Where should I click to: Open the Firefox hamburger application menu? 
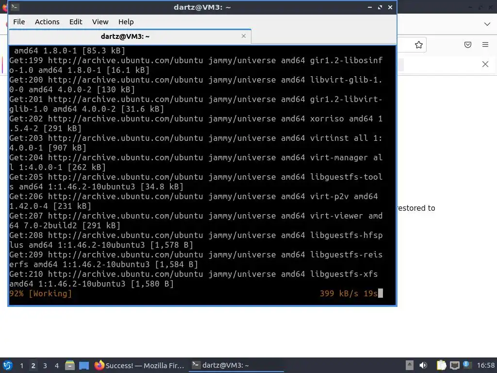(485, 45)
